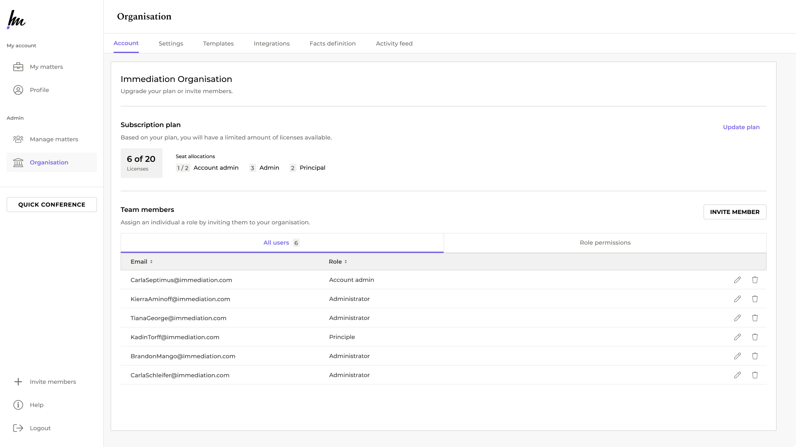Click the Update plan link
The image size is (796, 447).
pyautogui.click(x=741, y=127)
